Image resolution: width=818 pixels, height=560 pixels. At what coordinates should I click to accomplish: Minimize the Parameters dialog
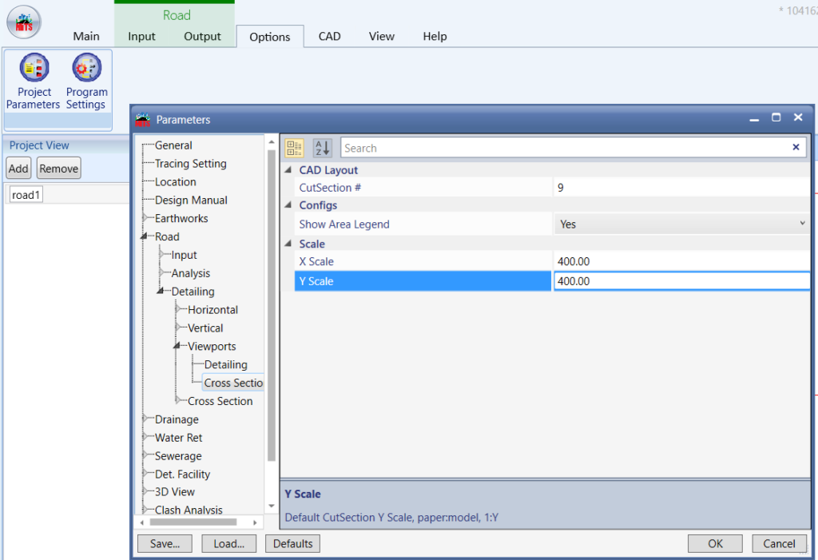754,119
